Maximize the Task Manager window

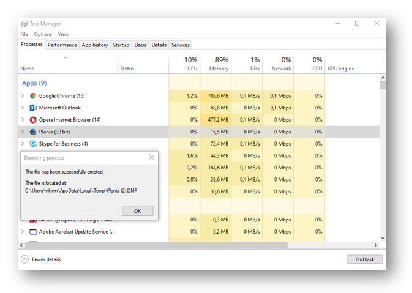357,23
